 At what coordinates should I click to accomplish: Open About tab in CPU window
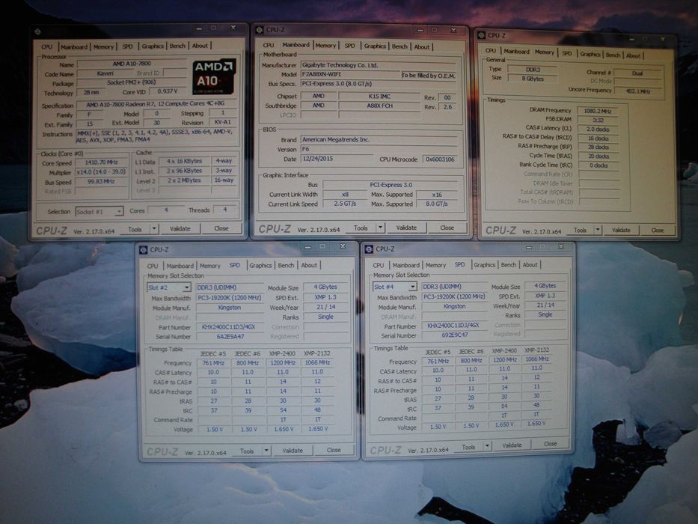200,46
